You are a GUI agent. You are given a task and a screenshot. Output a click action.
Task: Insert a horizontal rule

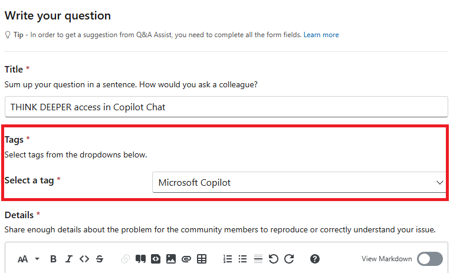pos(258,259)
